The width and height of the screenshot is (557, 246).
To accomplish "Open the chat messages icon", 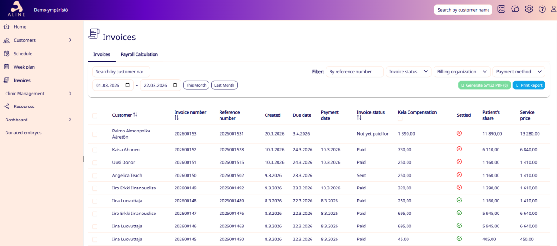I will point(515,9).
